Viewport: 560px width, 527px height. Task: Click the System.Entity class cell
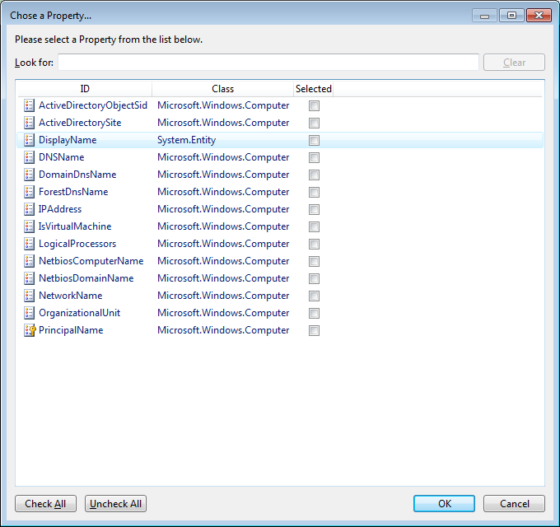point(186,140)
